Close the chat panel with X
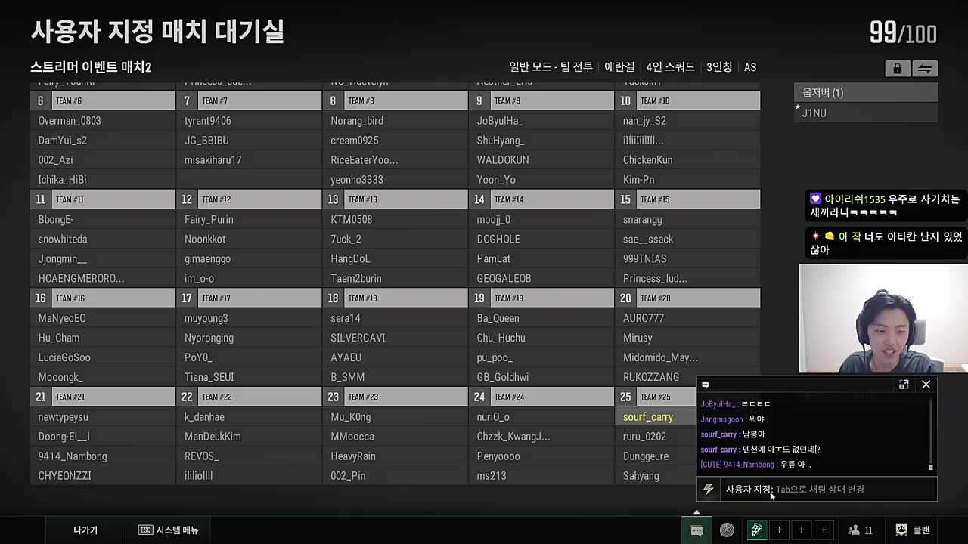The image size is (968, 544). click(926, 385)
